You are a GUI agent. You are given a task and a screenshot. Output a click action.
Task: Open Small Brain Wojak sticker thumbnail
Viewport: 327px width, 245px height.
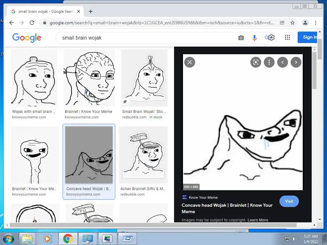pyautogui.click(x=144, y=78)
